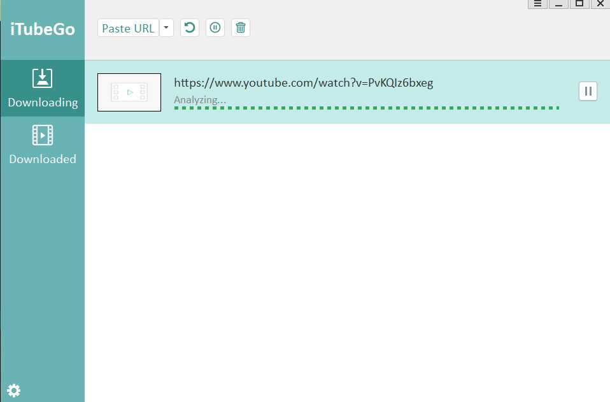Screen dimensions: 610x402
Task: Click the Analyzing... status text
Action: click(x=199, y=100)
